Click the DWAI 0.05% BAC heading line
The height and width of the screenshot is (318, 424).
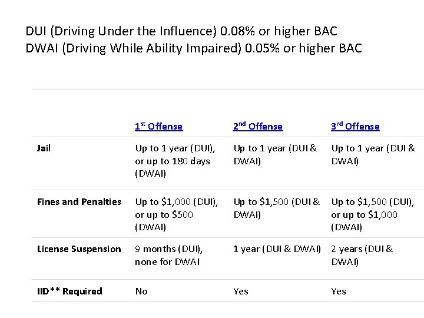pos(194,47)
